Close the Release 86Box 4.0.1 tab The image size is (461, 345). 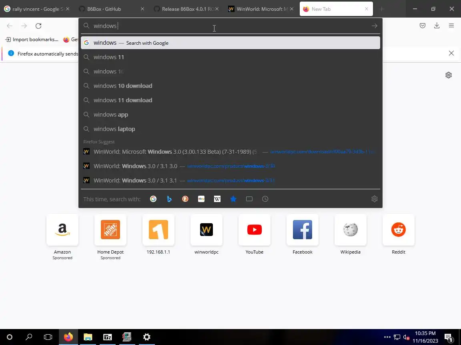click(x=217, y=9)
